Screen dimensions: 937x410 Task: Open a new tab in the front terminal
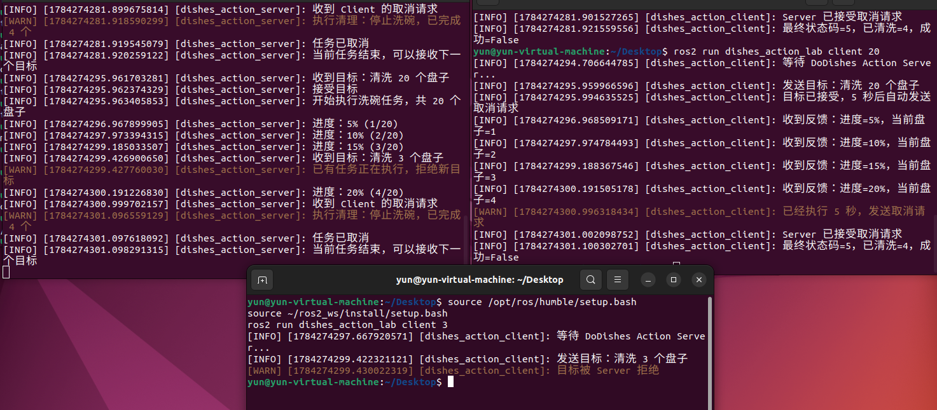pyautogui.click(x=261, y=280)
